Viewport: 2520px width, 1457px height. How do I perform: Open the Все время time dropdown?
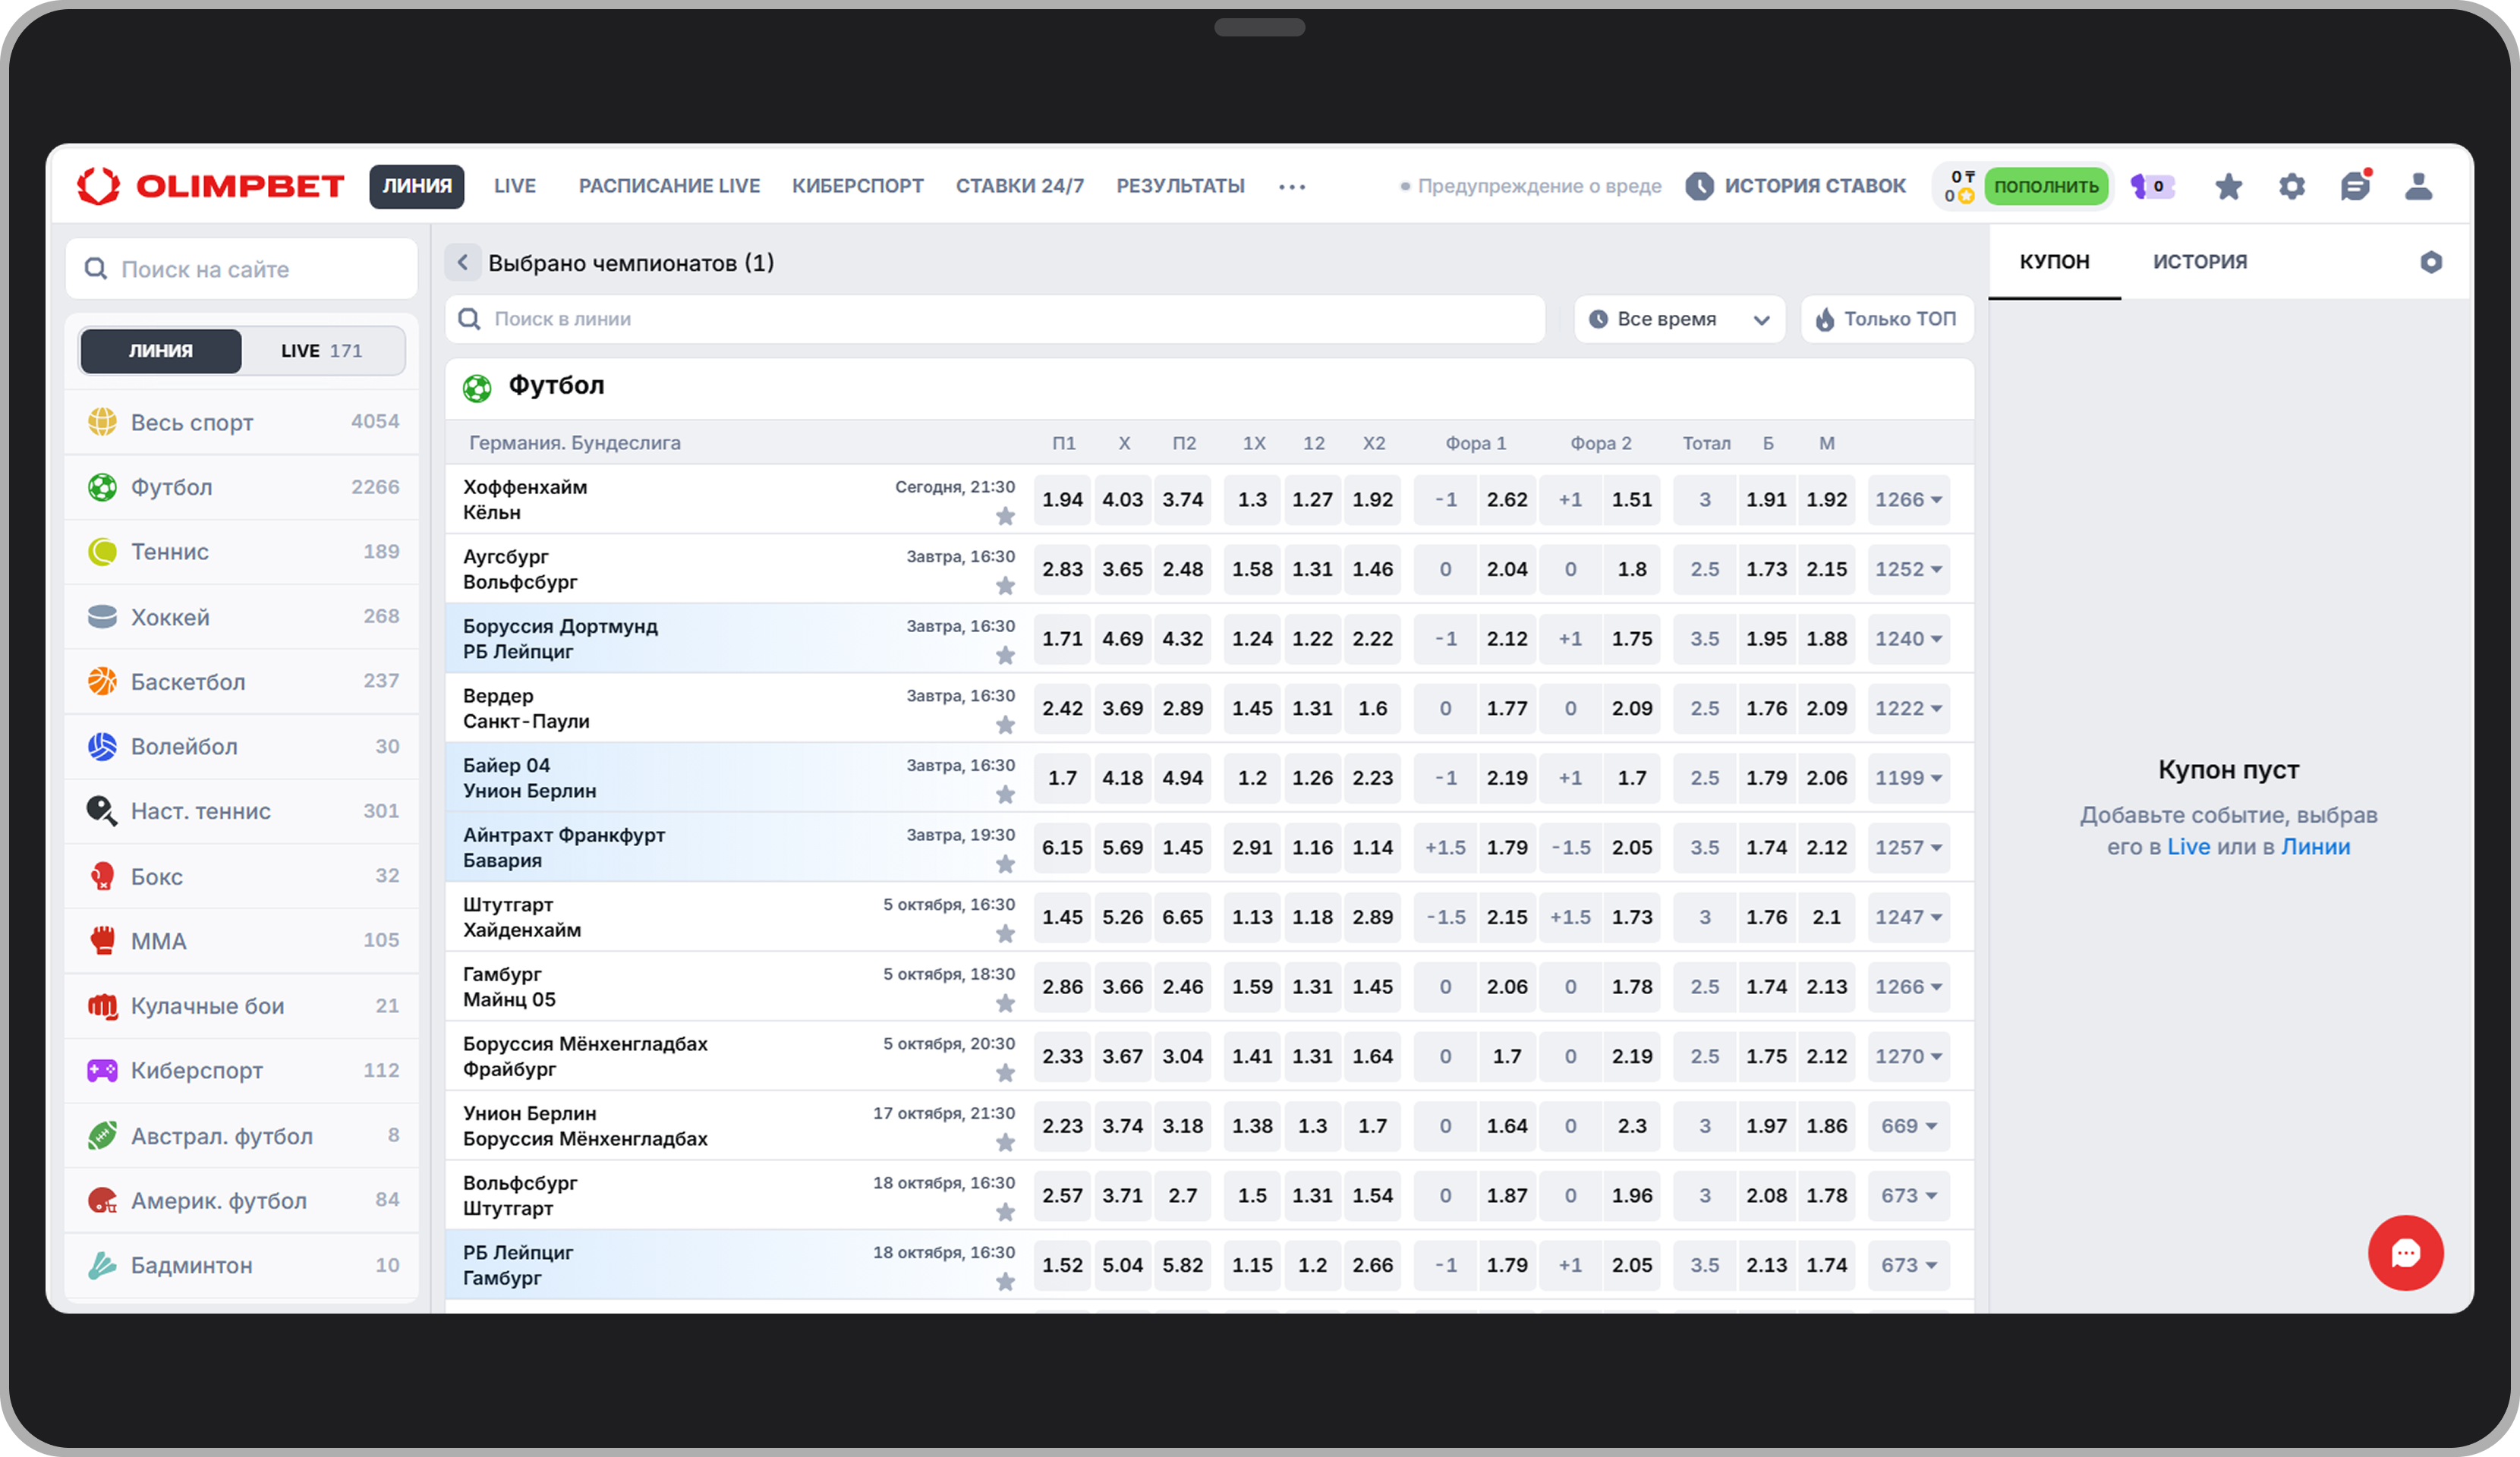pyautogui.click(x=1679, y=319)
